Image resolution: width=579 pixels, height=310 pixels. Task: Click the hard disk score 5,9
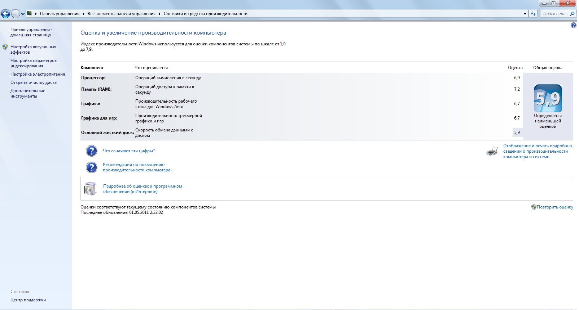tap(517, 132)
